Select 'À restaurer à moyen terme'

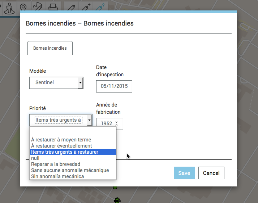tap(73, 140)
